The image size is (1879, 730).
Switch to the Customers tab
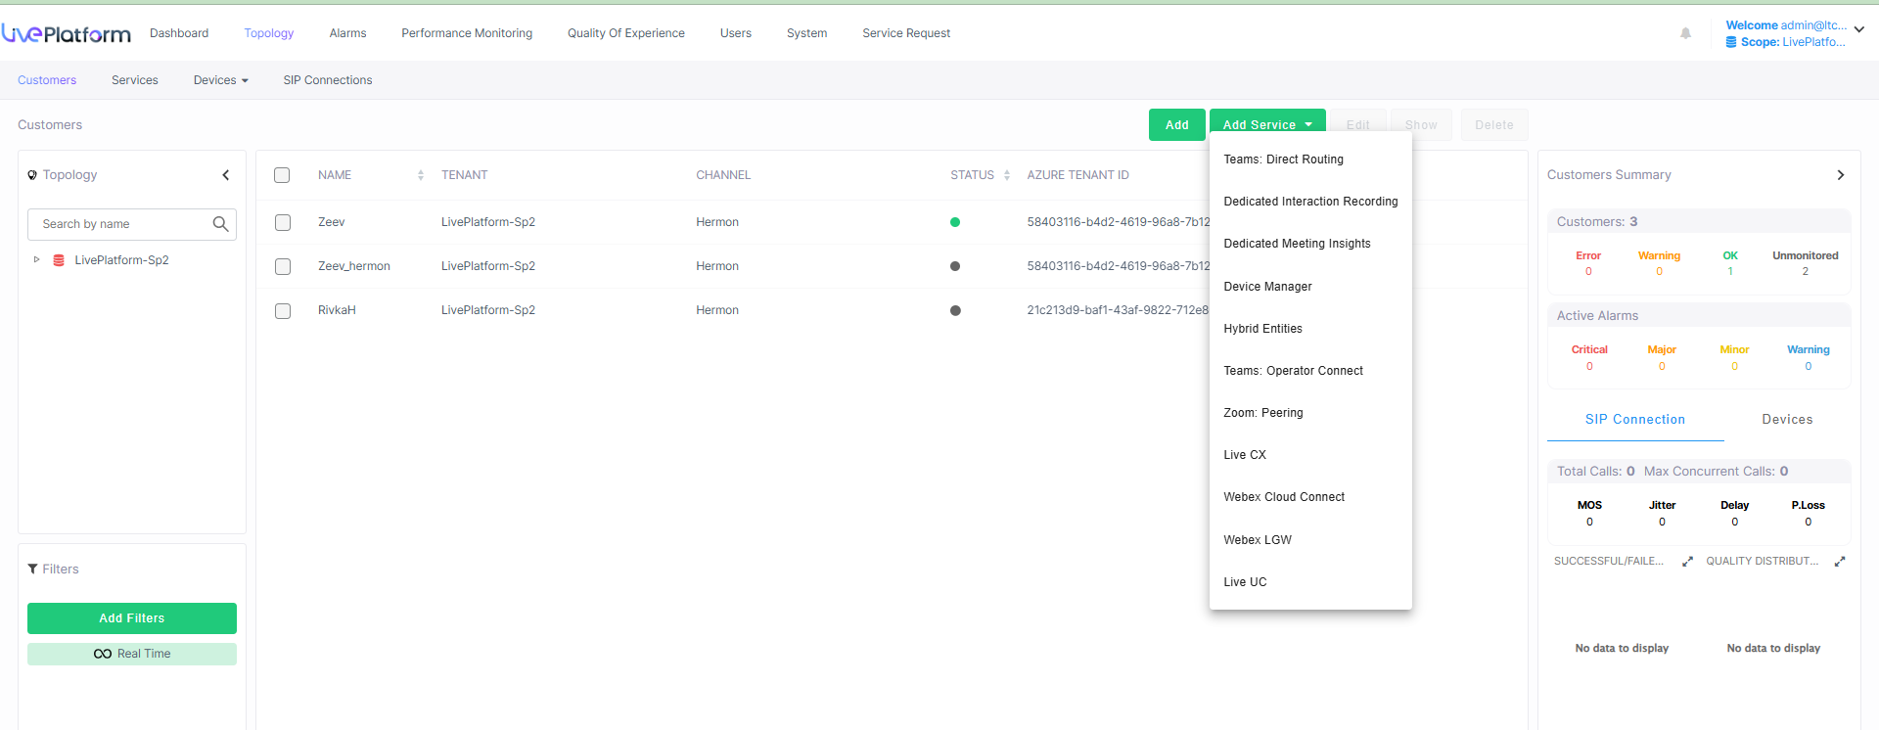point(47,80)
